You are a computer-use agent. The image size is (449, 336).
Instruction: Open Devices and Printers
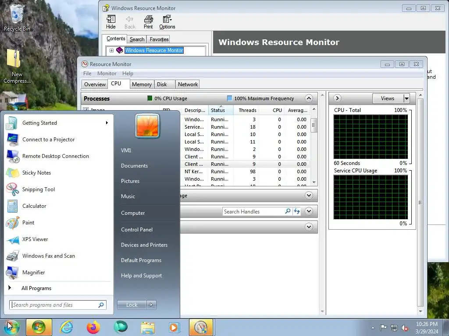[144, 245]
